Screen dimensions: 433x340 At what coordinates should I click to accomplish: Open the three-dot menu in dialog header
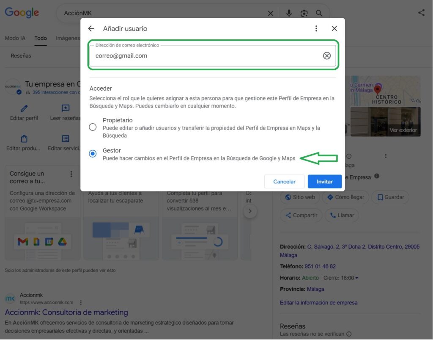pos(316,28)
